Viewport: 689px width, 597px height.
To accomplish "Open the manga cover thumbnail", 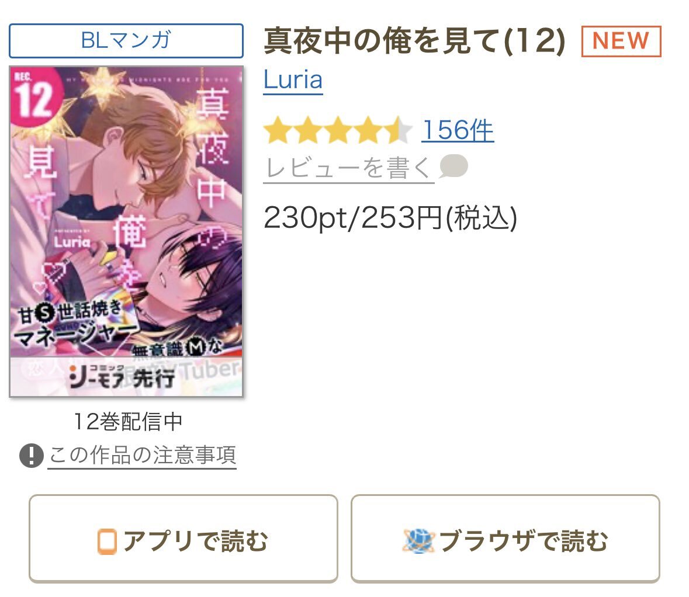I will [126, 231].
